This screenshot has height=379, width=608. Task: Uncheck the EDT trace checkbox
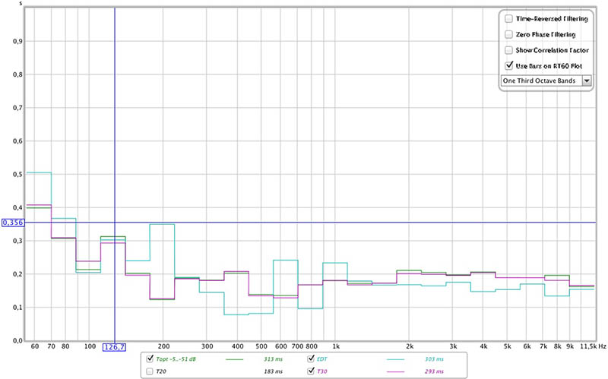click(x=311, y=358)
